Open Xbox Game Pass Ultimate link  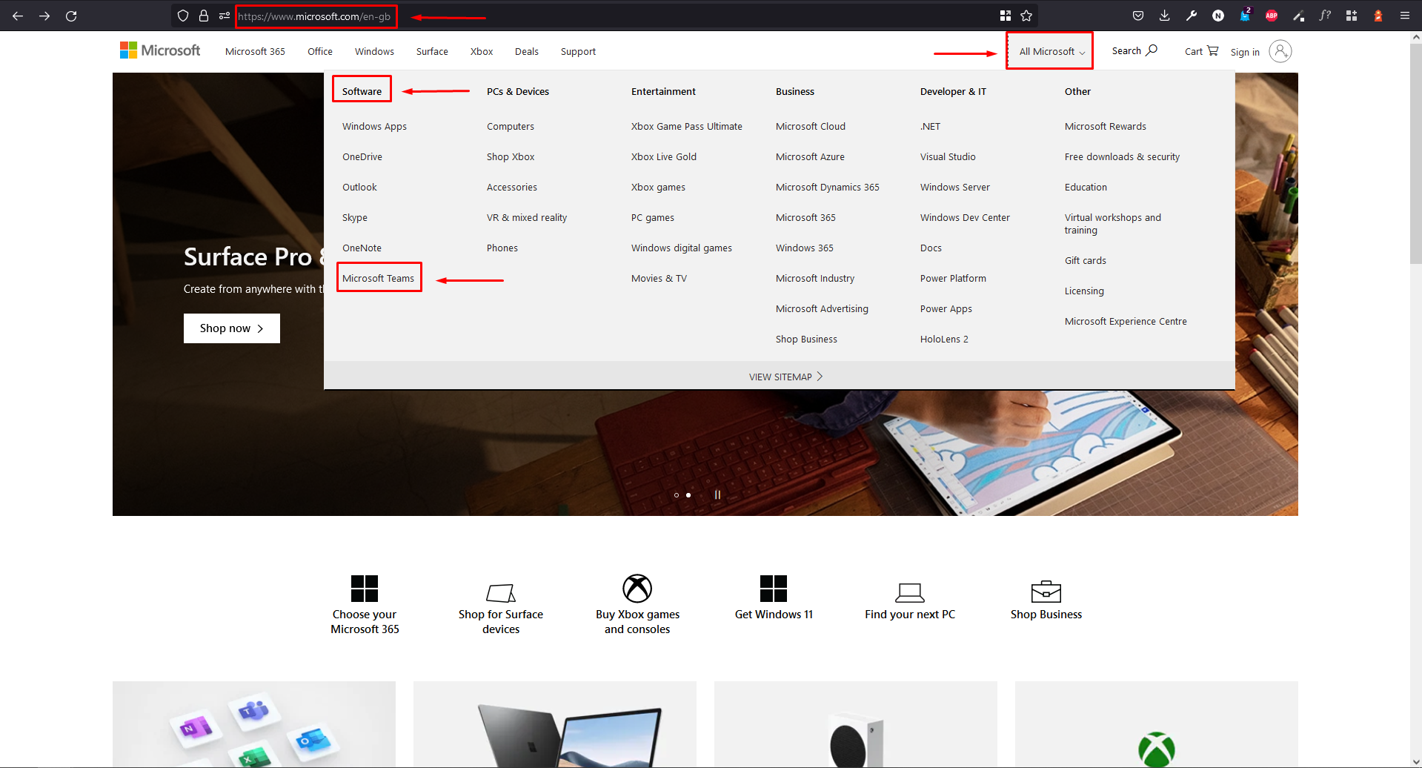(x=687, y=126)
